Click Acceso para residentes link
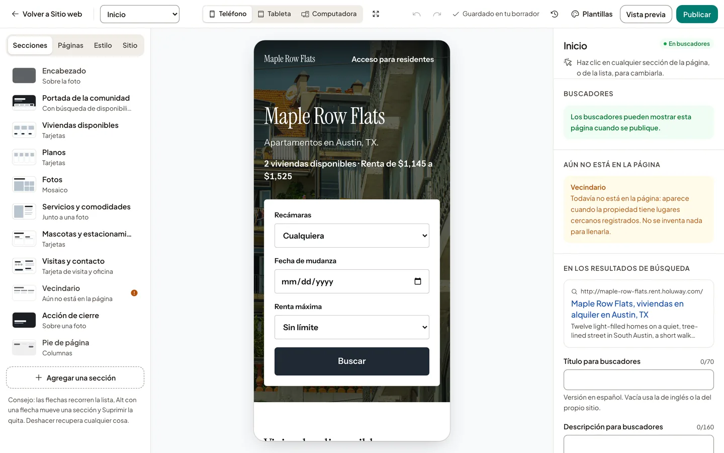 tap(393, 59)
